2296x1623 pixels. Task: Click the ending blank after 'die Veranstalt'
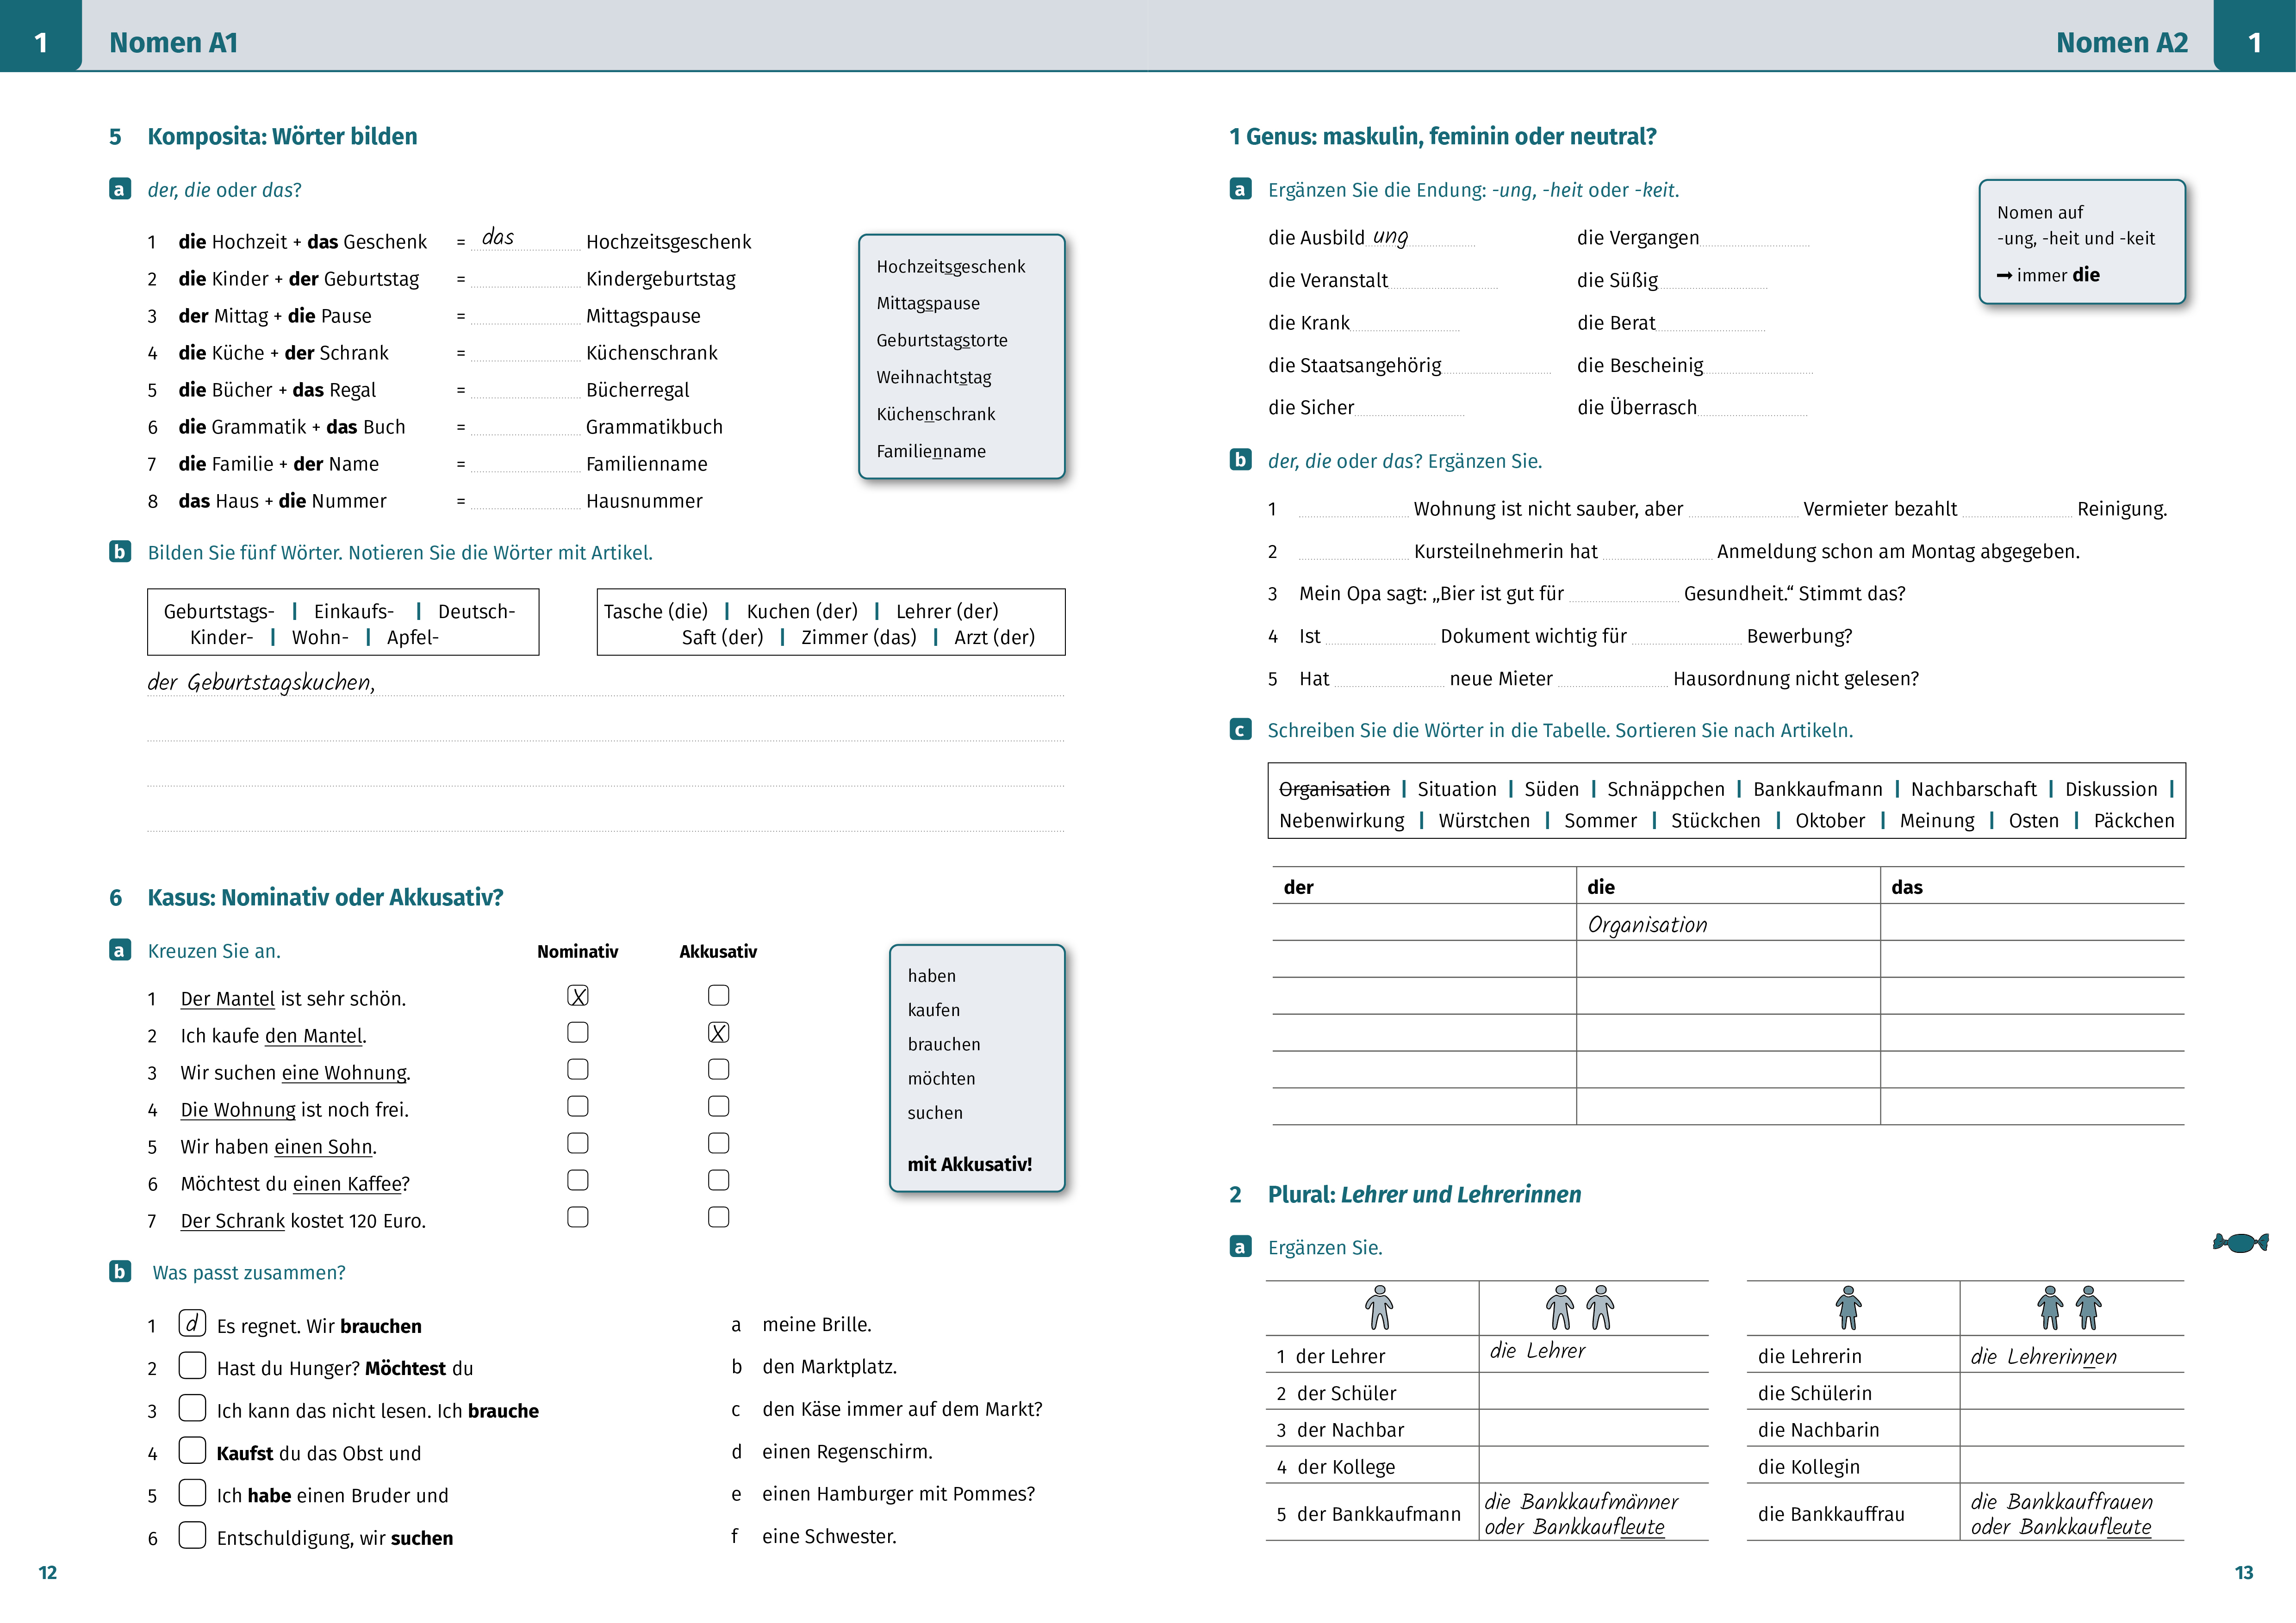click(1444, 281)
